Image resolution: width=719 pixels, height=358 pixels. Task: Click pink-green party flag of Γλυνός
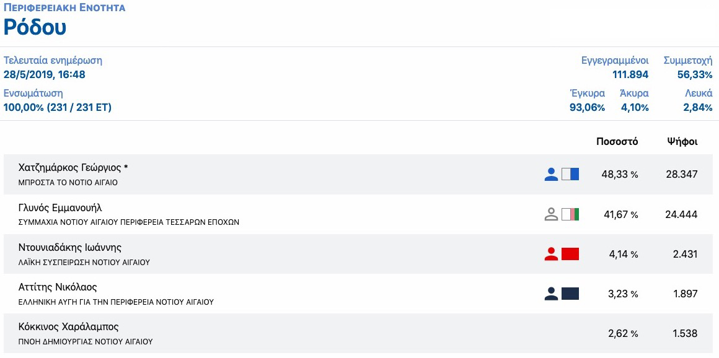click(570, 214)
